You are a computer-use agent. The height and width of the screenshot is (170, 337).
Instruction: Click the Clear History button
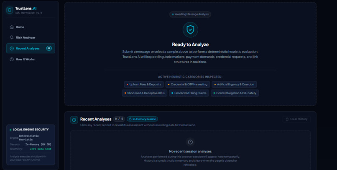[x=296, y=119]
